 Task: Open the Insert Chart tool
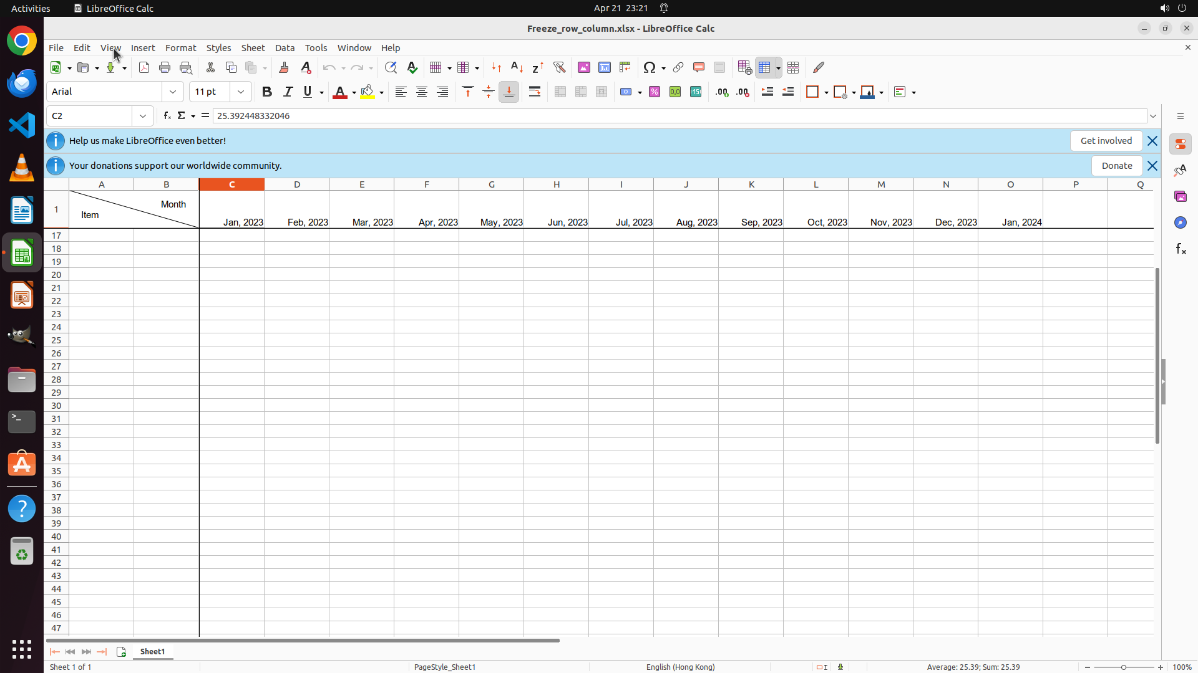[605, 67]
